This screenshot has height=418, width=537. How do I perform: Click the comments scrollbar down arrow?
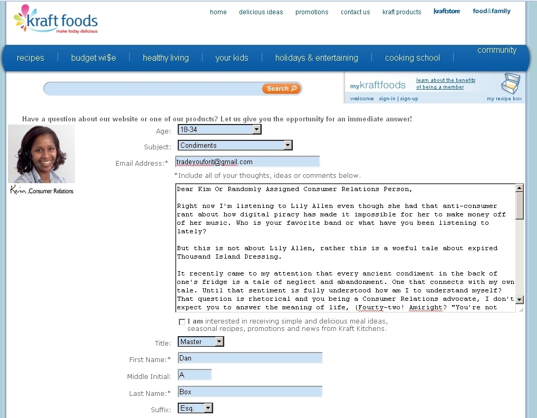pyautogui.click(x=520, y=299)
